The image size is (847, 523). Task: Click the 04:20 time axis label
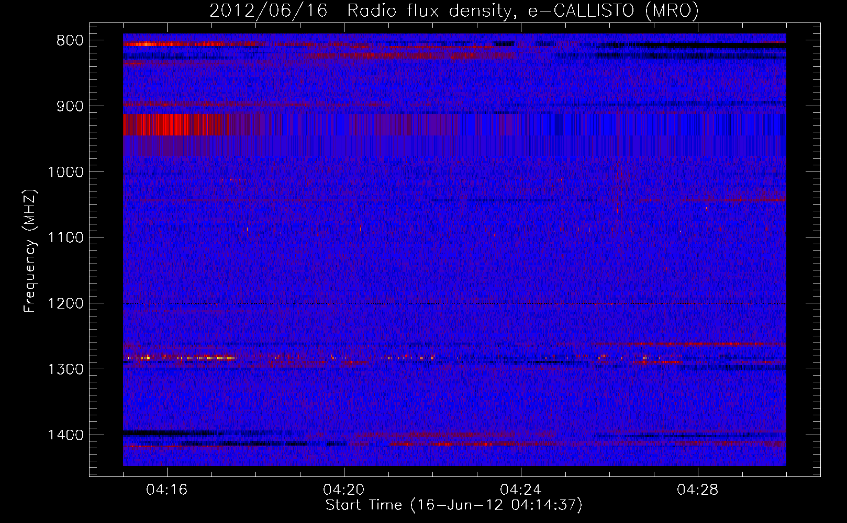pos(344,490)
